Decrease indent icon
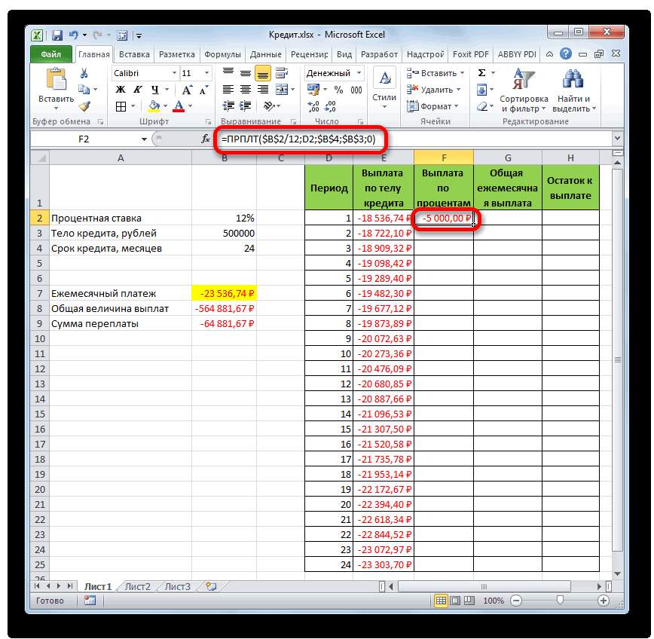This screenshot has height=639, width=654. [228, 106]
